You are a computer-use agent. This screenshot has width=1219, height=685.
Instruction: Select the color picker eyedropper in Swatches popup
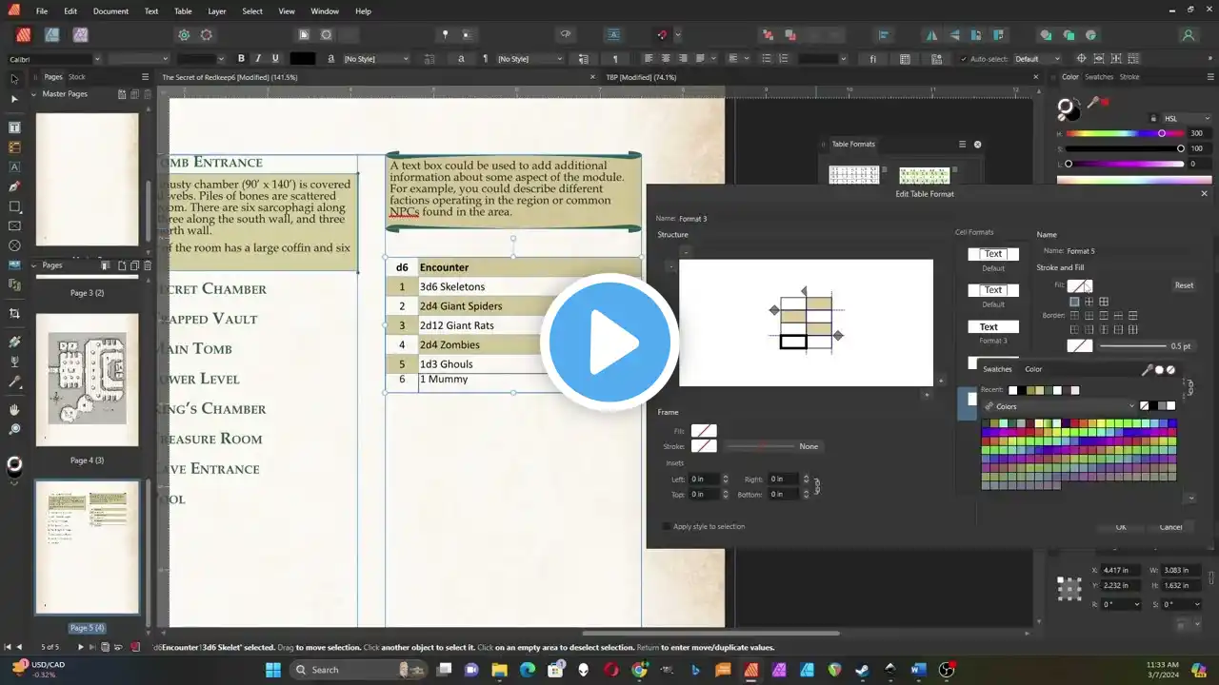coord(1148,369)
